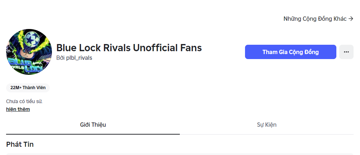Click the soccer ball in community avatar
The image size is (360, 155).
click(32, 39)
